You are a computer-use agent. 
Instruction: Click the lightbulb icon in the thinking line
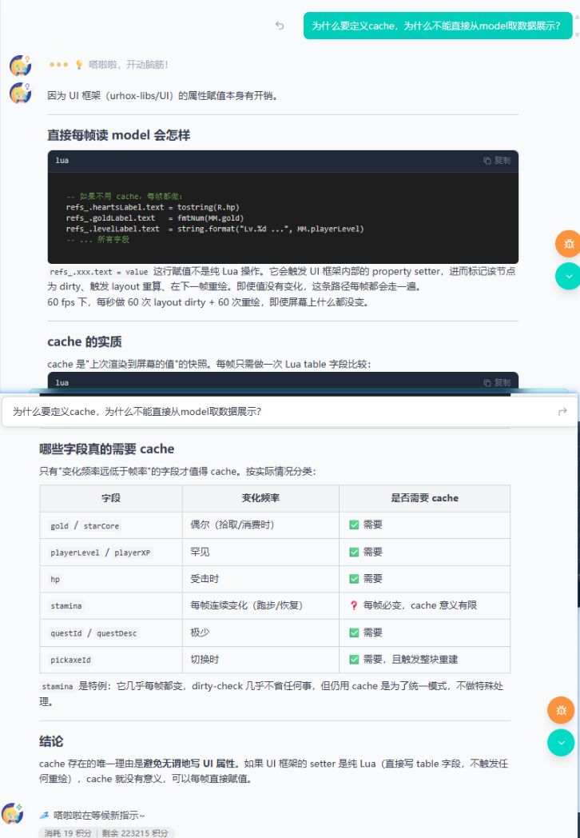tap(79, 65)
